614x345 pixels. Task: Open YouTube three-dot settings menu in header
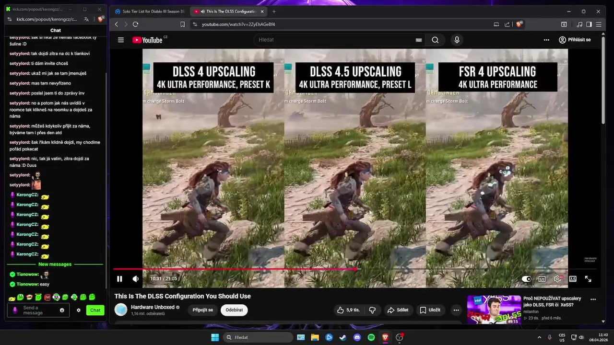click(x=546, y=40)
